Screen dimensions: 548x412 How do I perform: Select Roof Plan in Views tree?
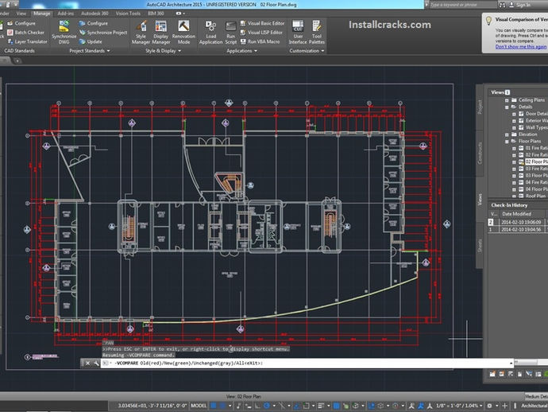pyautogui.click(x=535, y=196)
